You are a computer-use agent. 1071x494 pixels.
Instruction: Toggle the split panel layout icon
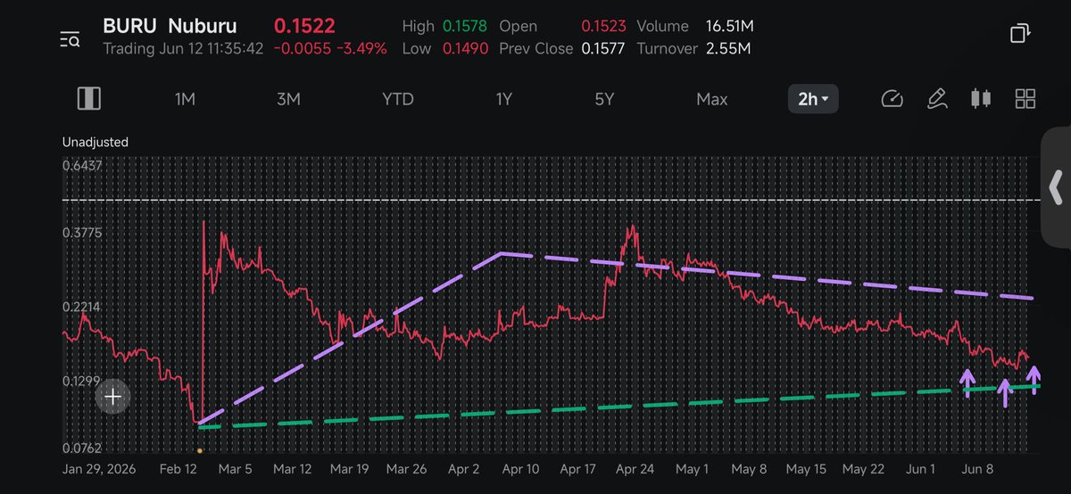[88, 99]
